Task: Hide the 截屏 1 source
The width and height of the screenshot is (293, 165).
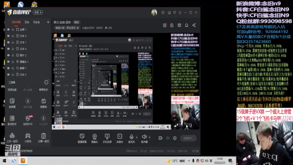Action: [x=8, y=68]
